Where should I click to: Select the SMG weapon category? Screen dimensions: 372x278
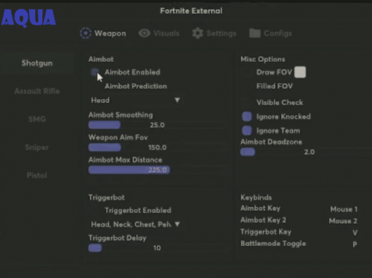pyautogui.click(x=37, y=119)
